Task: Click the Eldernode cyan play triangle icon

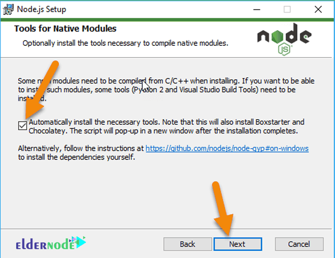Action: (x=80, y=242)
